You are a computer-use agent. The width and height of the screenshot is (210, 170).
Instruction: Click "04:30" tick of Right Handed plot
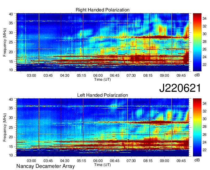coord(65,75)
